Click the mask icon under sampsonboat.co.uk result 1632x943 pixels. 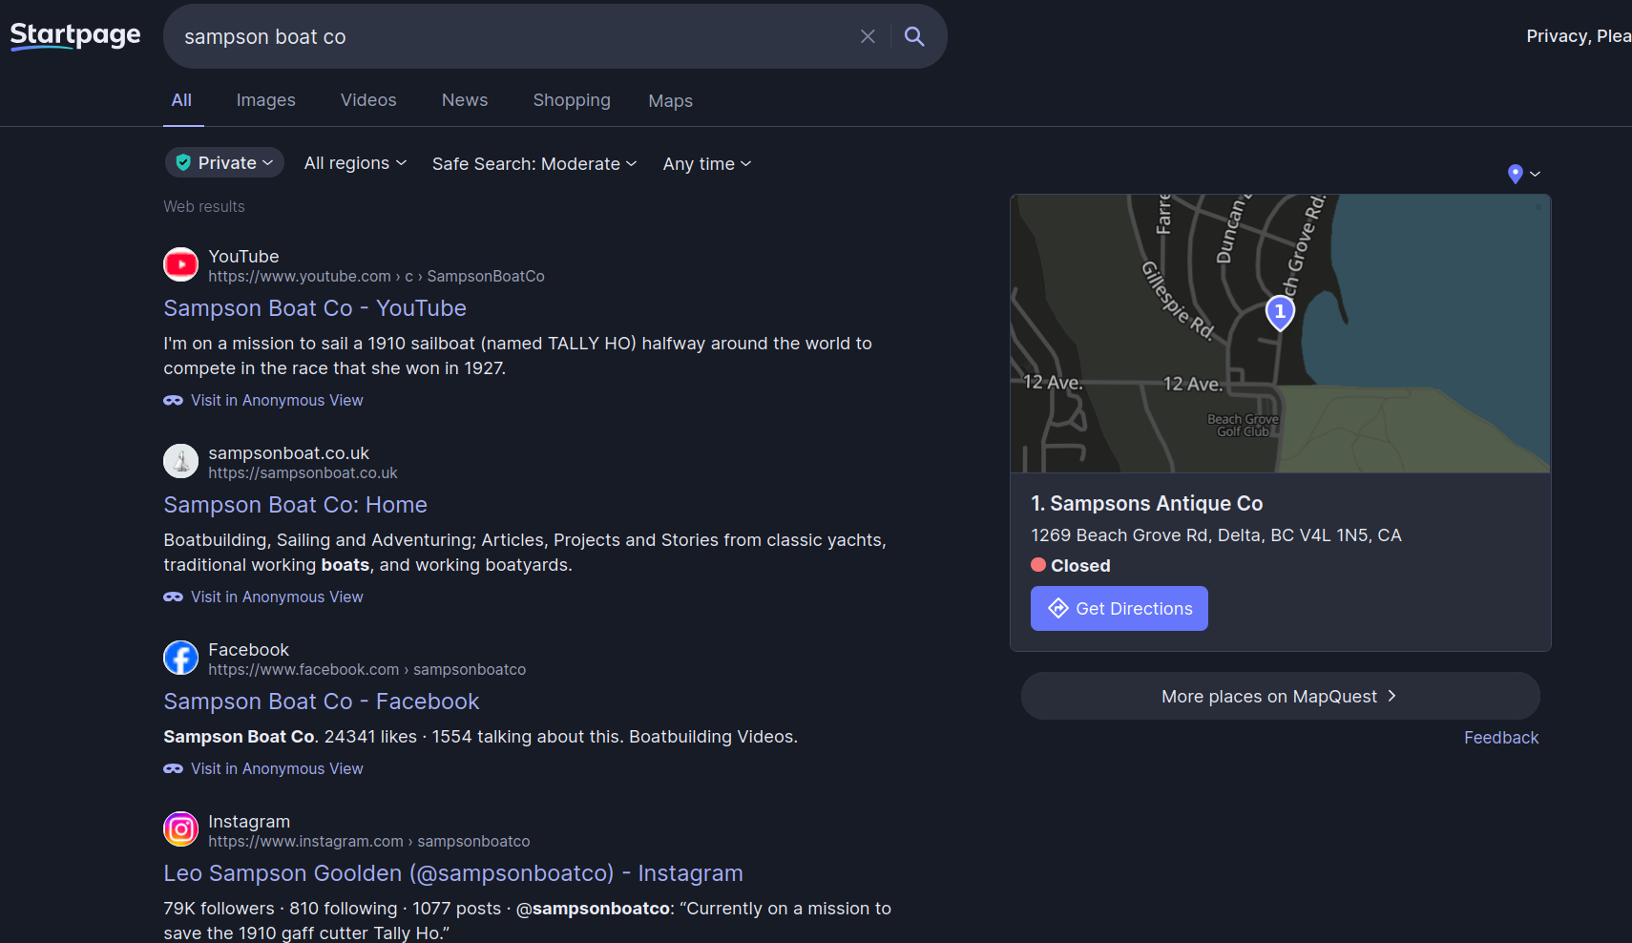pos(173,597)
